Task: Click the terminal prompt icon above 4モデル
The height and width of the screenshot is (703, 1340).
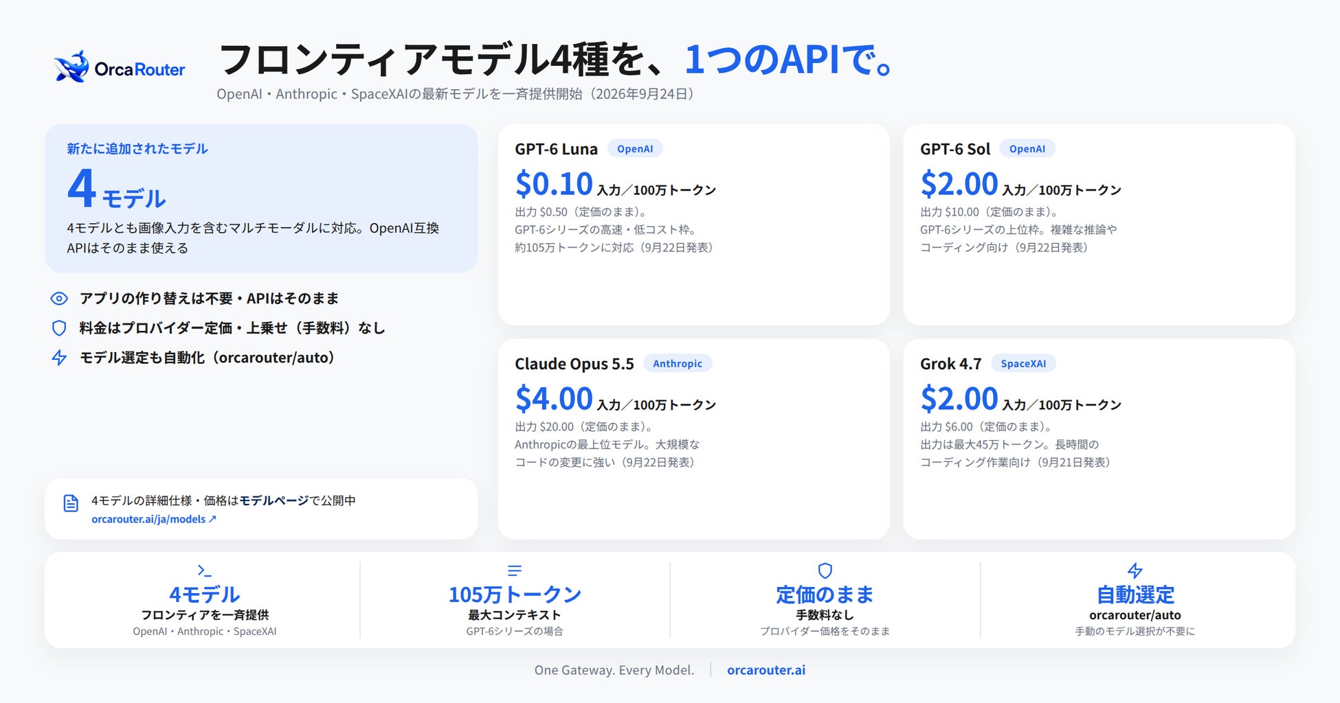Action: tap(204, 571)
